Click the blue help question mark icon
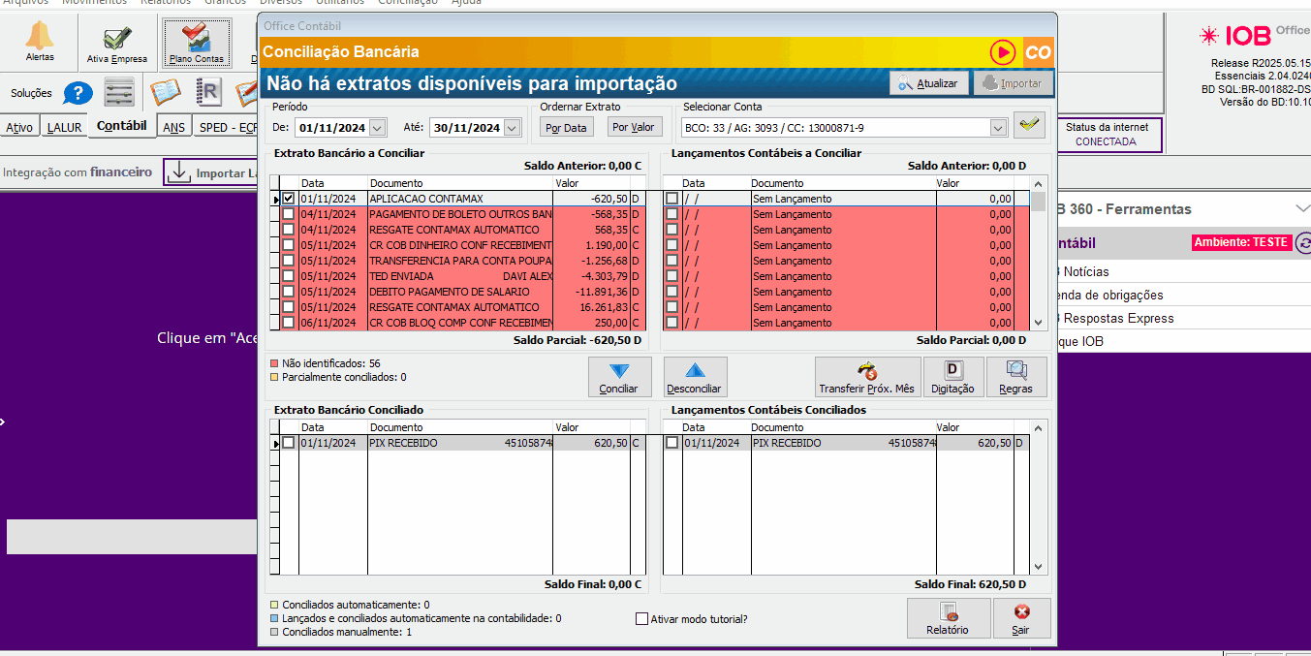Screen dimensions: 1311x656 (78, 94)
